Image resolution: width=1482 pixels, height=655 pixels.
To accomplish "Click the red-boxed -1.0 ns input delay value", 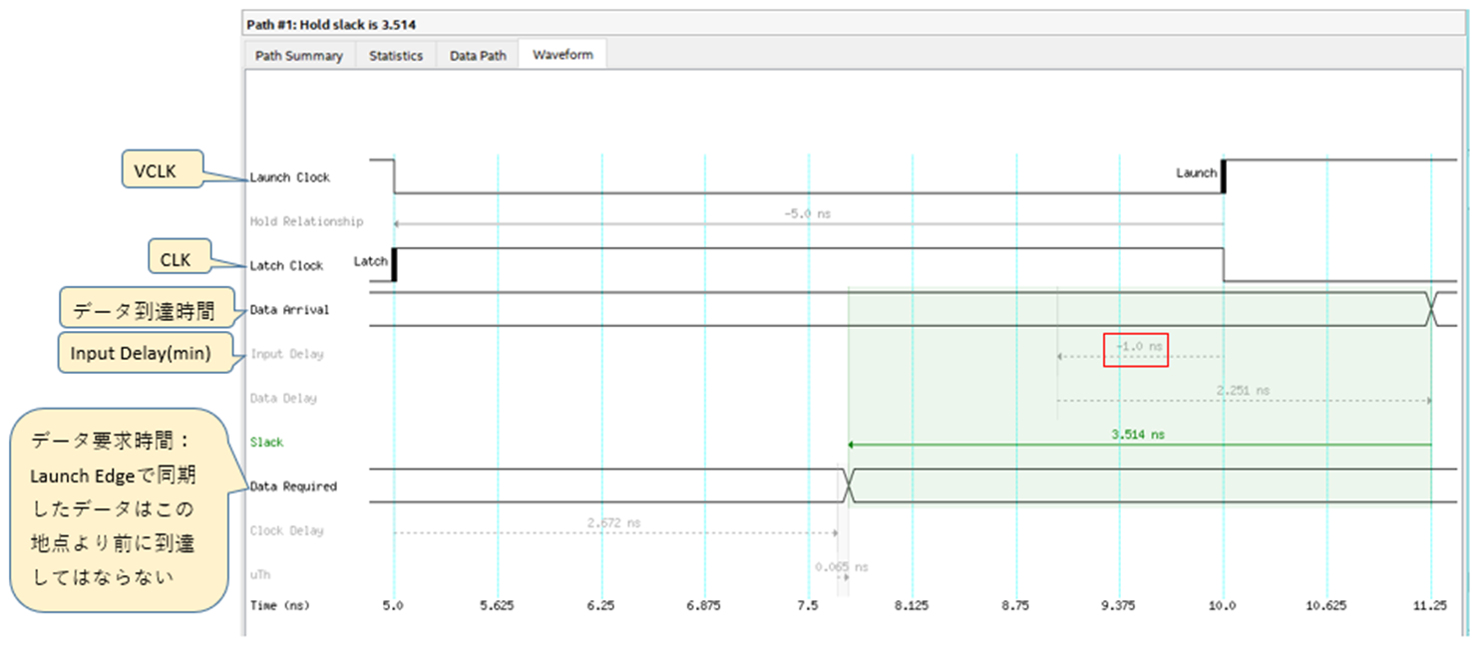I will 1136,348.
